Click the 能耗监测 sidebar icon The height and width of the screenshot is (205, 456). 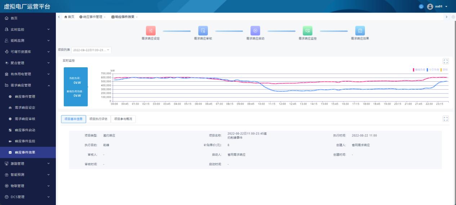6,41
